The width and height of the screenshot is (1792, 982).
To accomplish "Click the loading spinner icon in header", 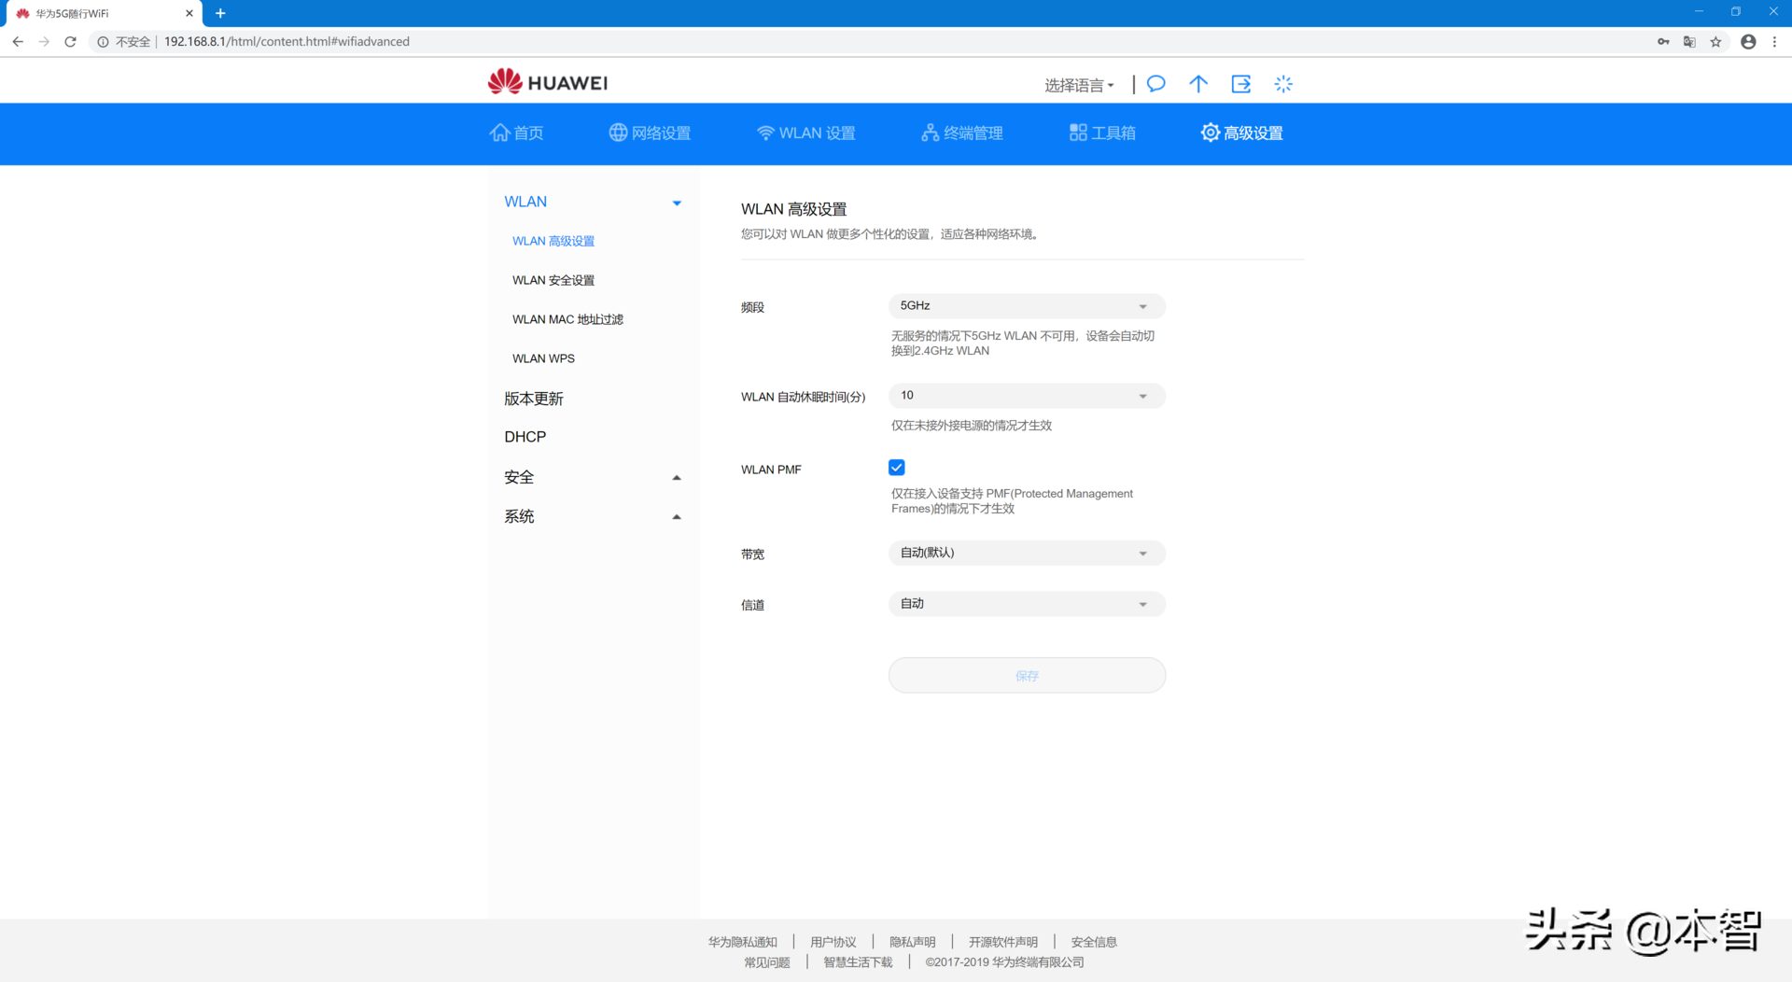I will (1283, 84).
